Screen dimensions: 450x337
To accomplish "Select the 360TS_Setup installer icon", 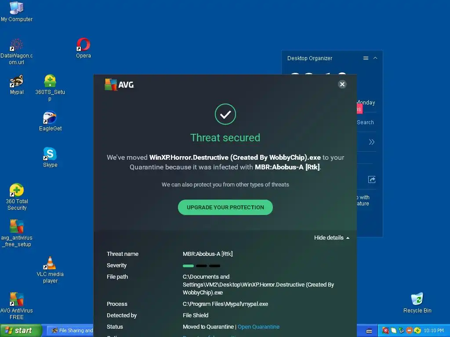I will 50,88.
